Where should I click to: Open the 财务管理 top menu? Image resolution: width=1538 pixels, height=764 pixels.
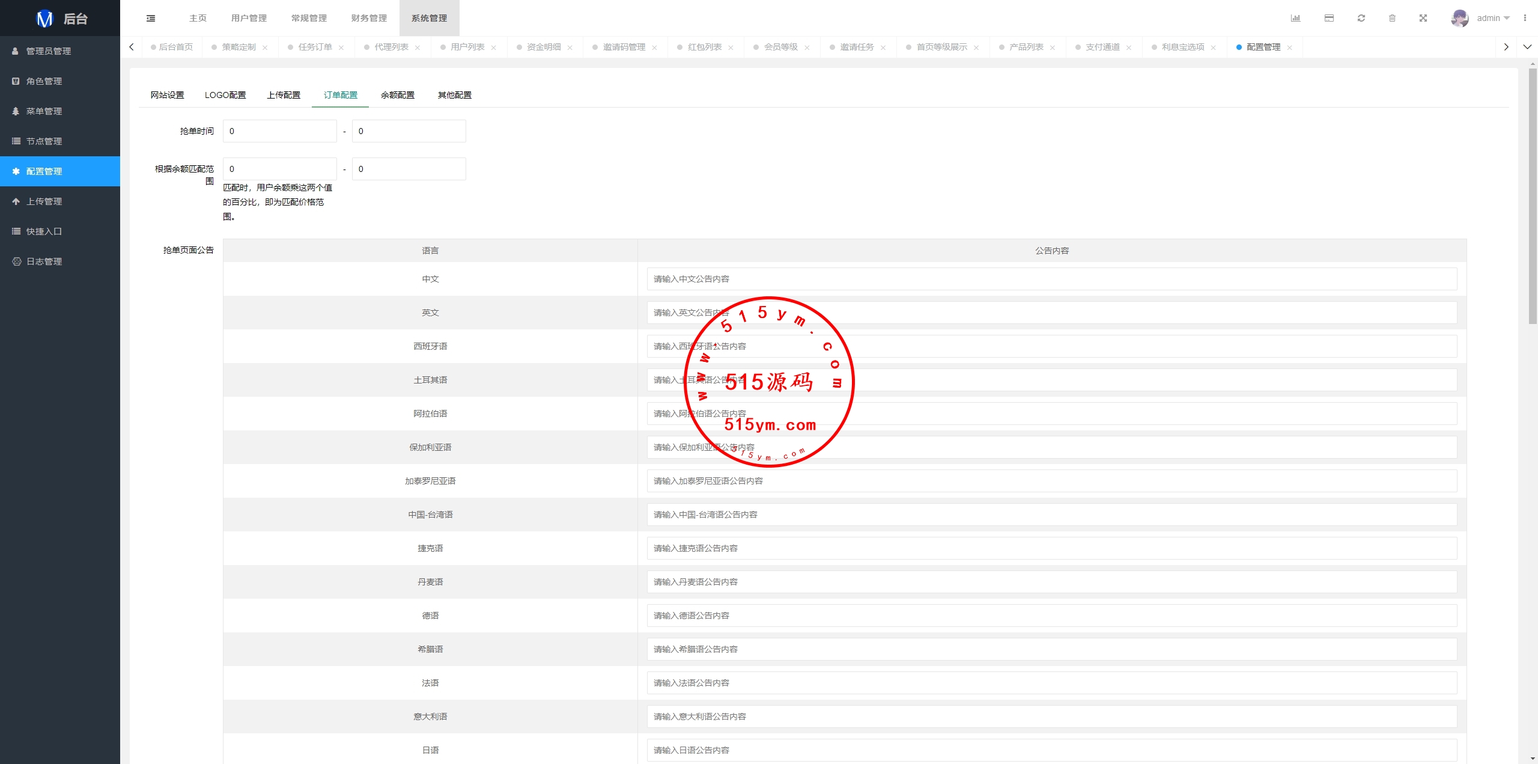click(369, 18)
